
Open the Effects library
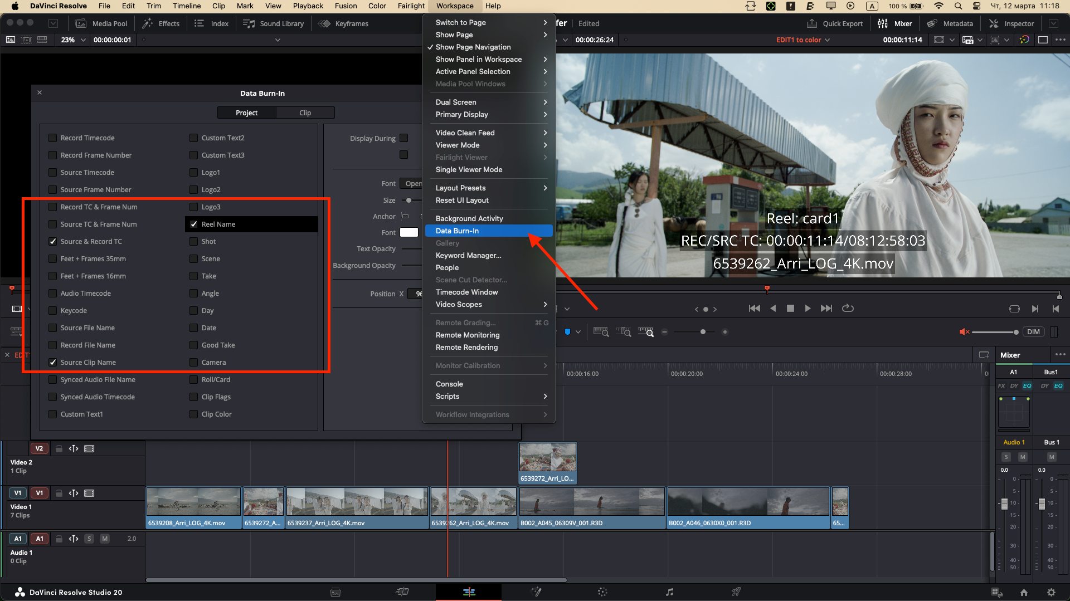coord(160,23)
